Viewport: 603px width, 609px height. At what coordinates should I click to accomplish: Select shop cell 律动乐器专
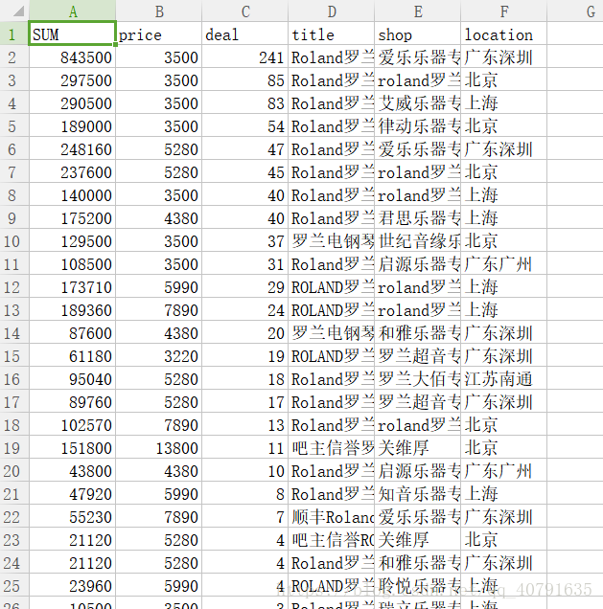(x=418, y=125)
